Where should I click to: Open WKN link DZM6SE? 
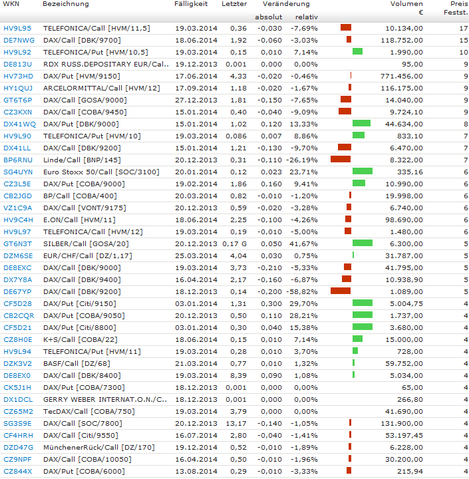click(18, 255)
